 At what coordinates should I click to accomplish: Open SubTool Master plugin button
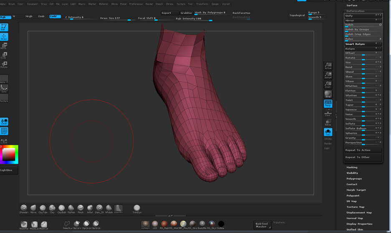pyautogui.click(x=262, y=225)
